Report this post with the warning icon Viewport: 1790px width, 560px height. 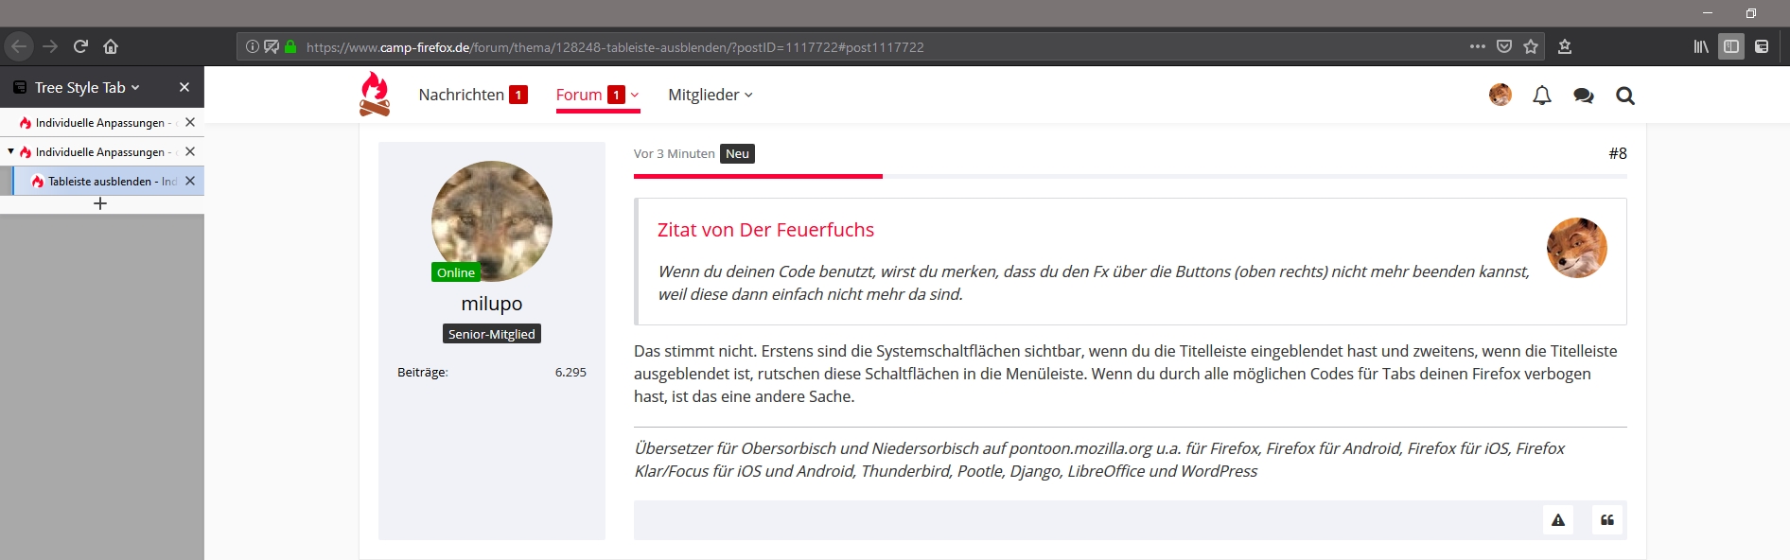tap(1558, 520)
